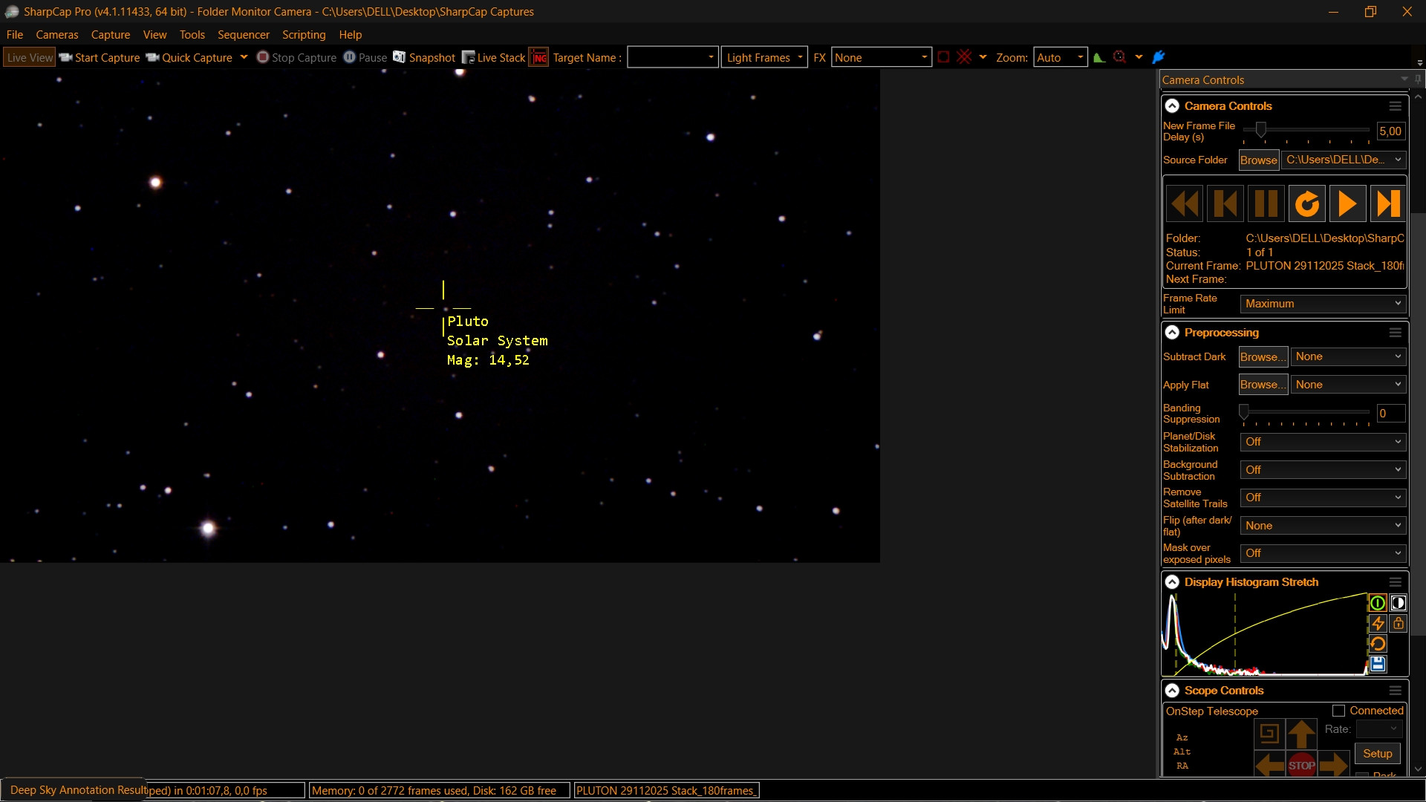Click the Live View button

pyautogui.click(x=30, y=58)
